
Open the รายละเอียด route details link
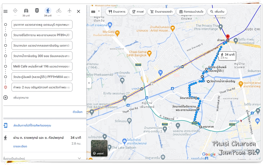tap(20, 146)
